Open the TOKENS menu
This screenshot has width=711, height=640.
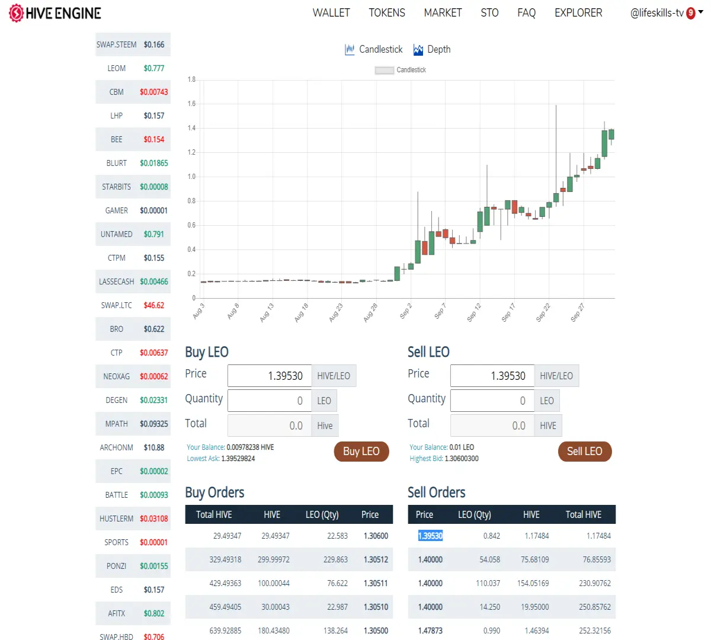coord(387,13)
